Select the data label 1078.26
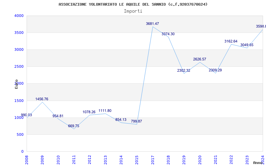The image size is (266, 166). [x=89, y=112]
